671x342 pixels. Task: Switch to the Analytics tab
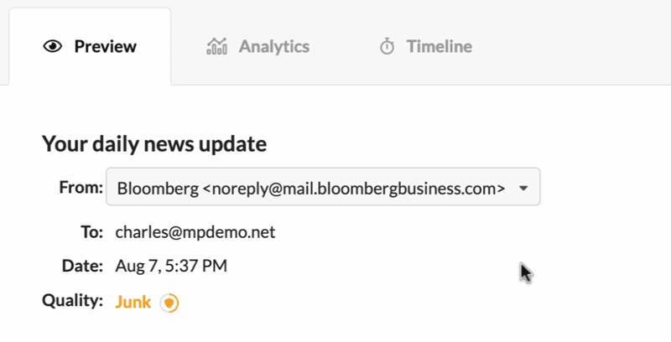click(258, 47)
